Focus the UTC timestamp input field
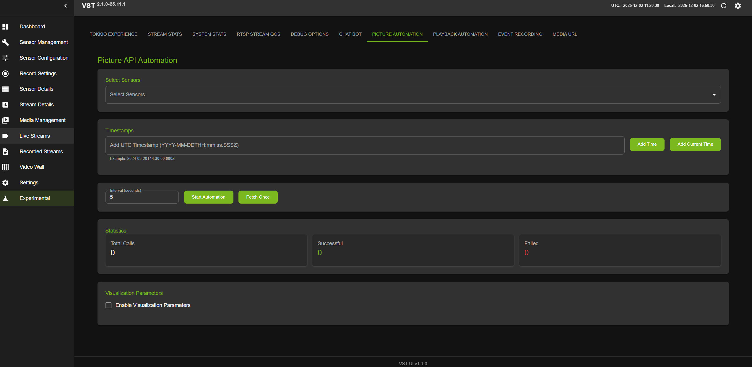 point(365,145)
